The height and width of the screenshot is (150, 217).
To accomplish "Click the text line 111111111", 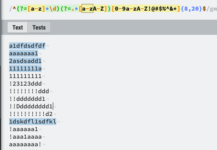I will pyautogui.click(x=25, y=76).
